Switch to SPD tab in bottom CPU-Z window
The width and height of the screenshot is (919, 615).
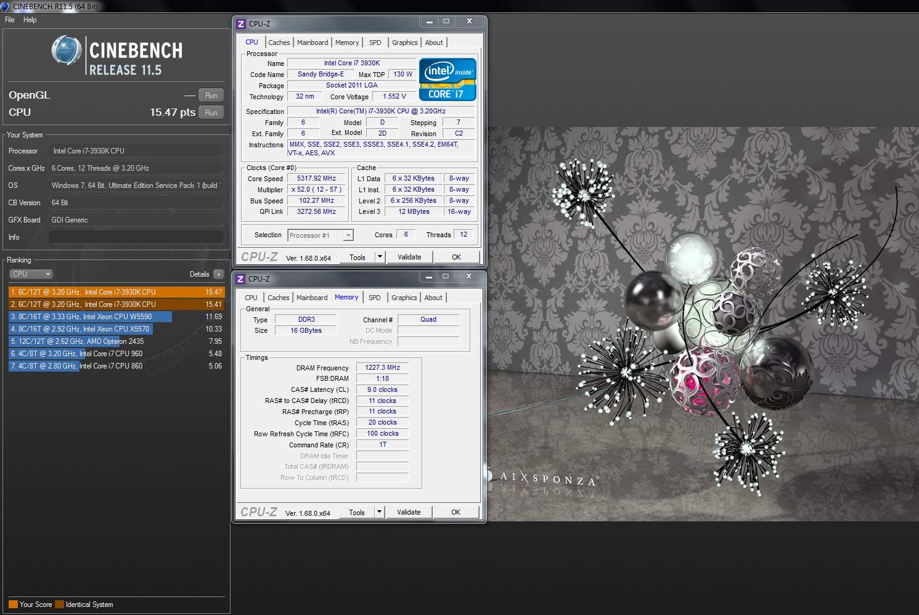(375, 298)
